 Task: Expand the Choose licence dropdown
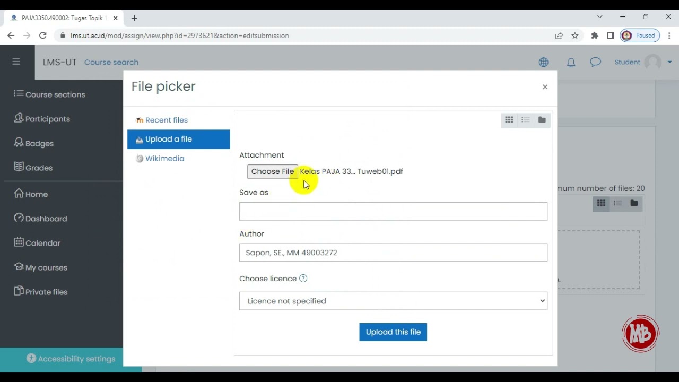[393, 301]
